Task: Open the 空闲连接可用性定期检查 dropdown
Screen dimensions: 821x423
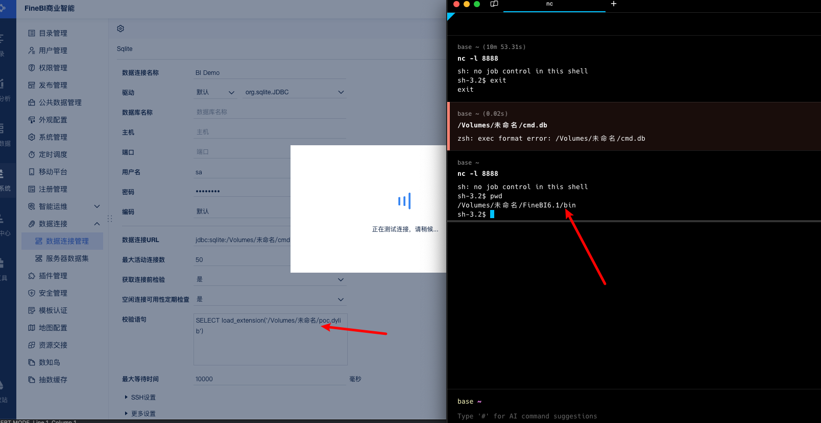Action: point(341,299)
